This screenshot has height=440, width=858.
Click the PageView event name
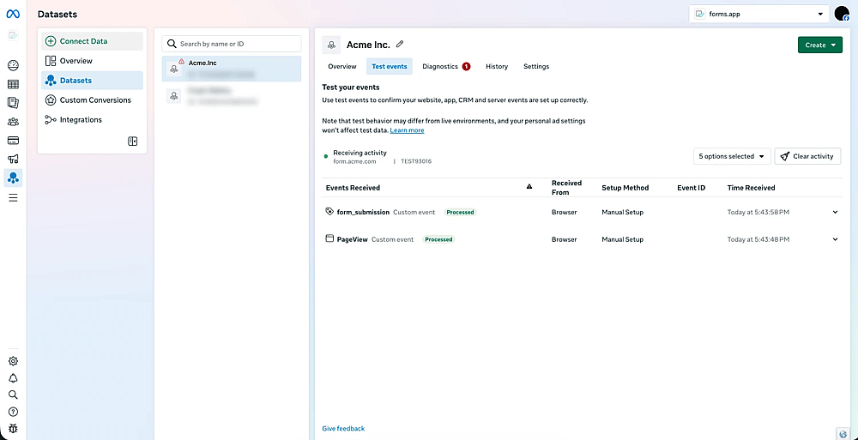352,239
